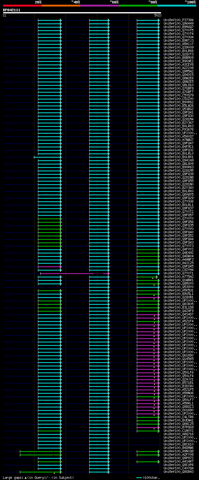Select the UniRef100_B7PQG9 label
199x480 pixels.
click(x=178, y=427)
